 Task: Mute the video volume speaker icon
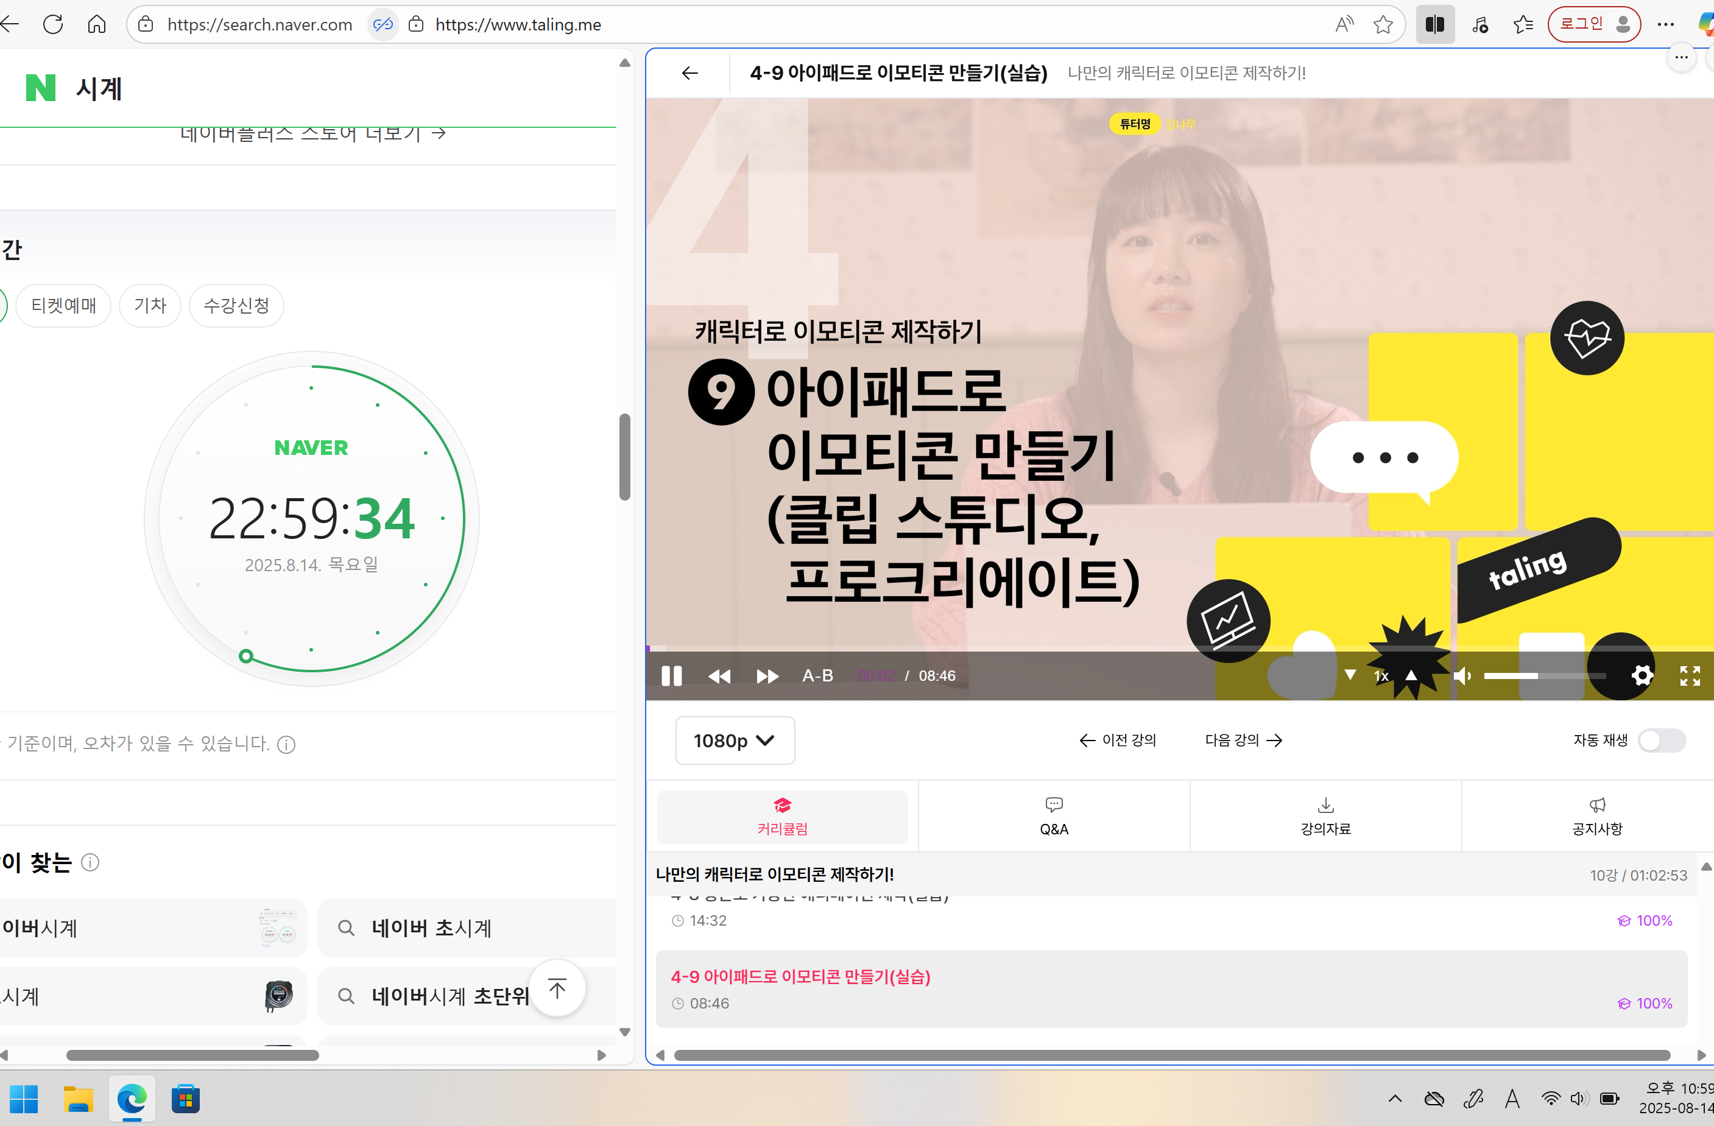click(x=1462, y=676)
